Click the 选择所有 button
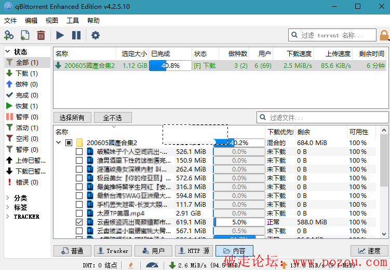The image size is (390, 270). coord(72,118)
